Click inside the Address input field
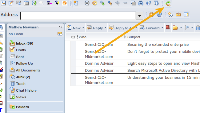 tap(78, 16)
